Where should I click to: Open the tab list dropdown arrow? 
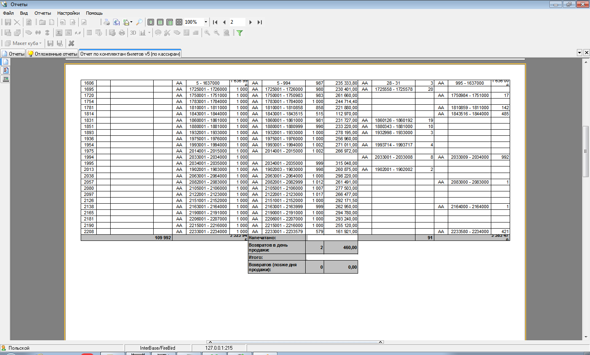click(579, 52)
